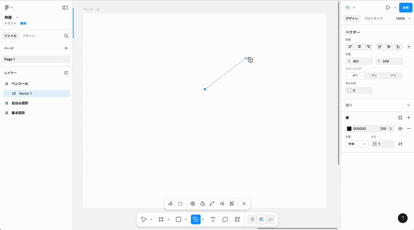
Task: Choose the Paint Bucket tool
Action: click(x=202, y=204)
